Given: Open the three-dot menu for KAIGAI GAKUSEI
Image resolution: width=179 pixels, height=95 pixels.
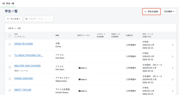Looking at the screenshot, I should click(x=172, y=79).
